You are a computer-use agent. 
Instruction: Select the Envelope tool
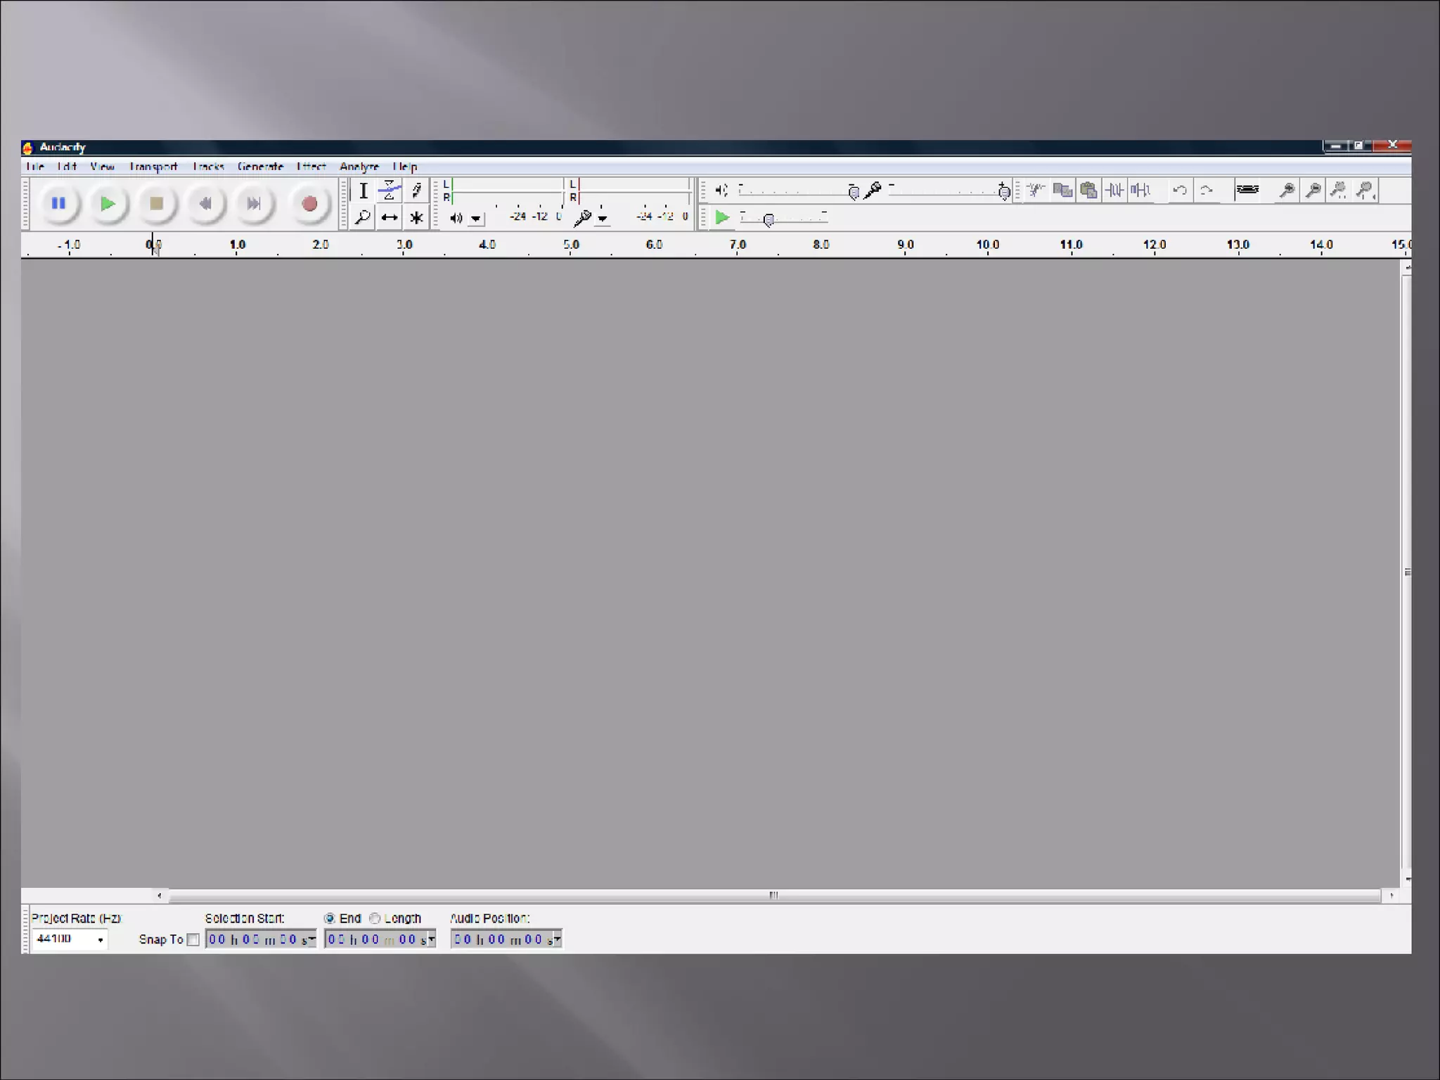[390, 190]
